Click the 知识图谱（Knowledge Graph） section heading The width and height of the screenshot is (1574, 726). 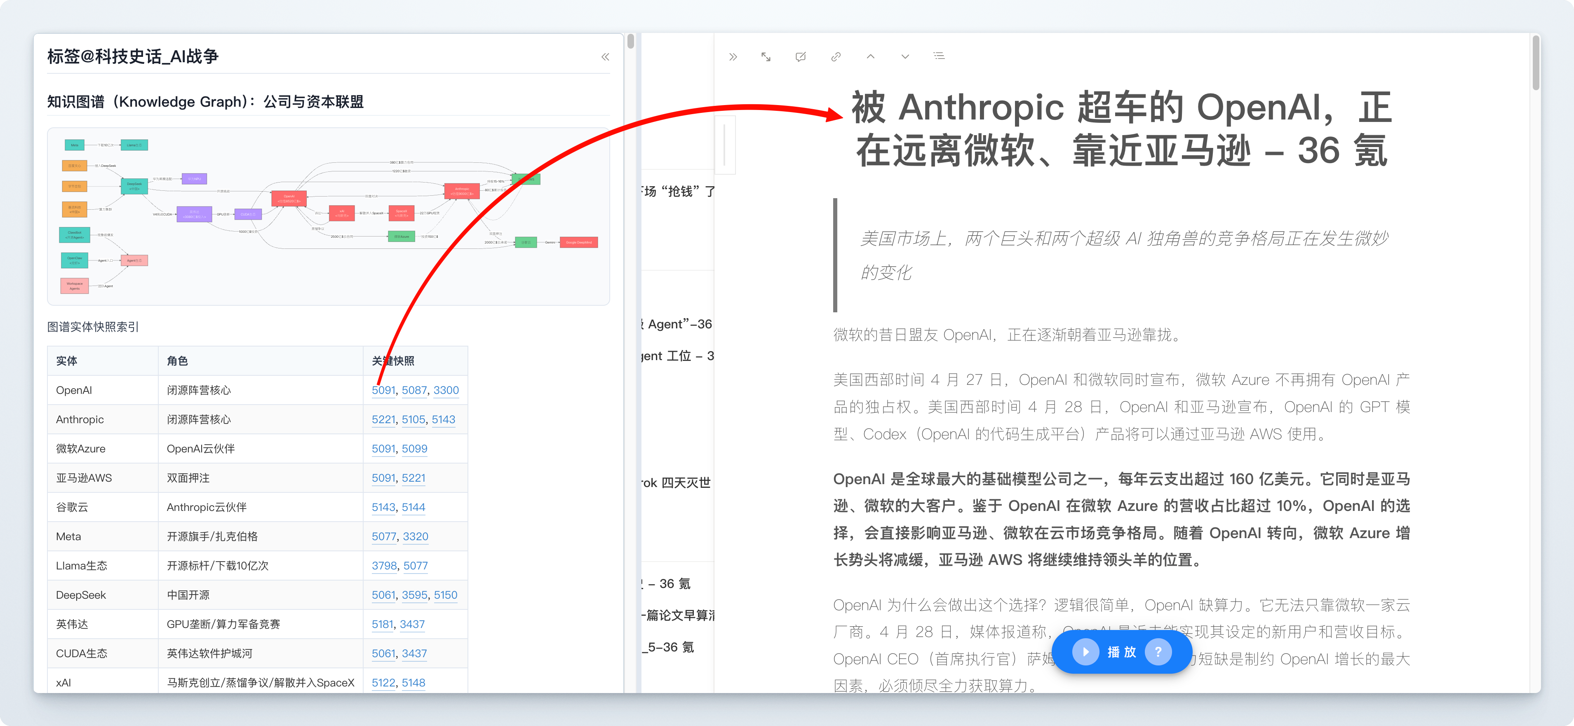tap(205, 102)
